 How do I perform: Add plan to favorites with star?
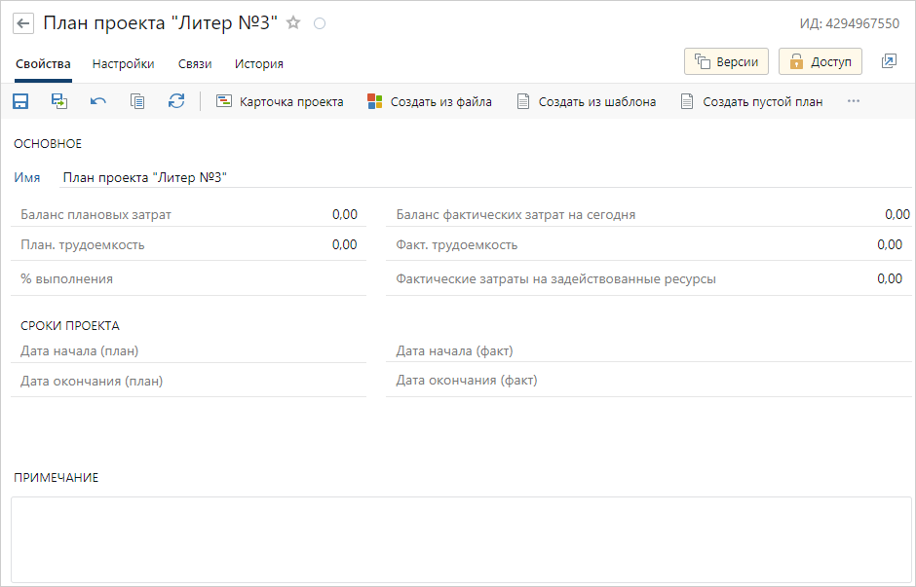coord(293,23)
